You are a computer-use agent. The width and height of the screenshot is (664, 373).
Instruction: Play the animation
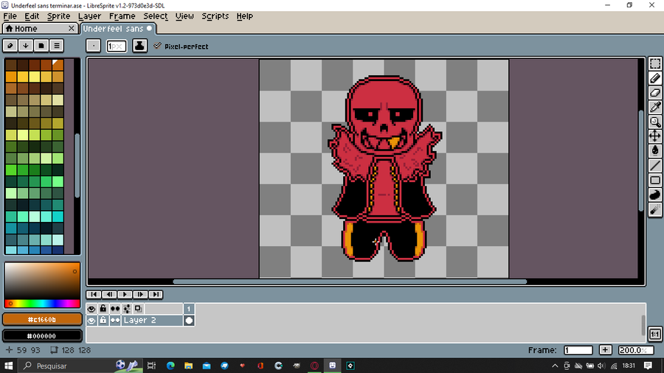click(x=125, y=294)
